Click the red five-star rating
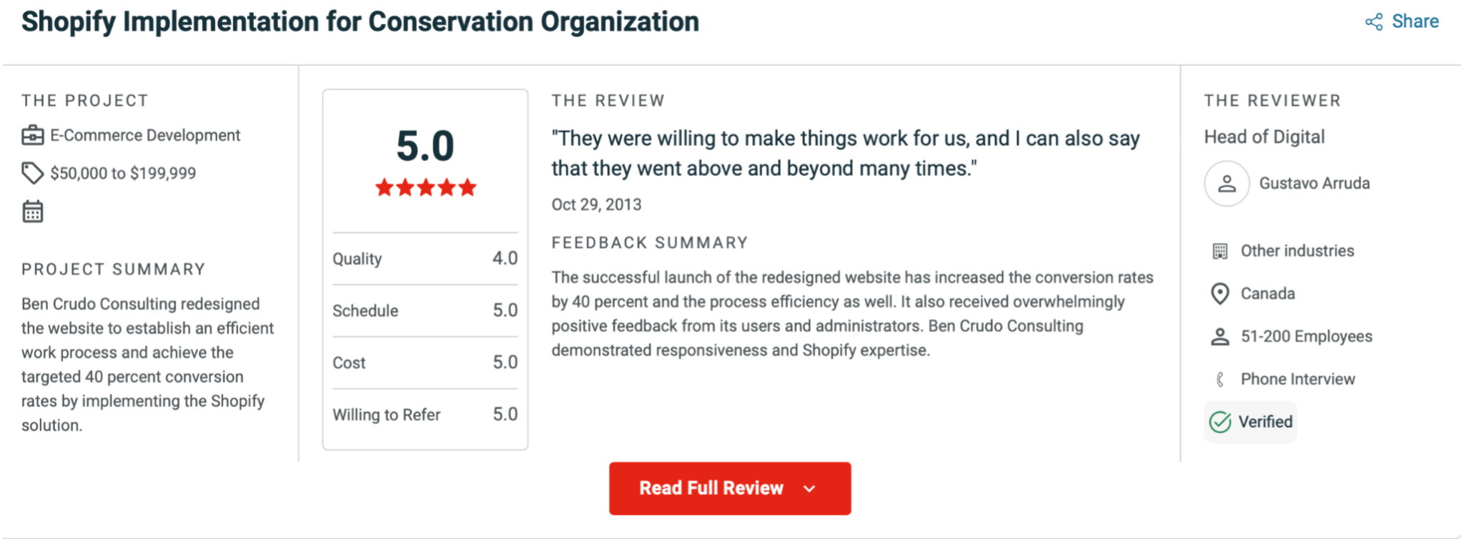The width and height of the screenshot is (1467, 539). (x=425, y=188)
